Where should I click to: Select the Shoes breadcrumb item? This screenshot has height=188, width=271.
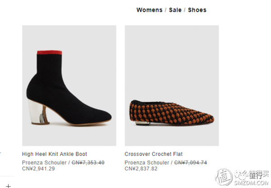(197, 10)
